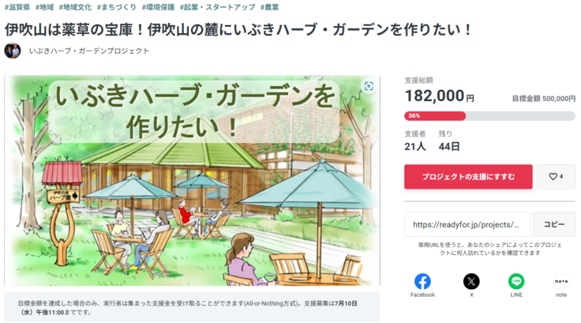Open the #起業・スタートアップ tag

point(217,7)
